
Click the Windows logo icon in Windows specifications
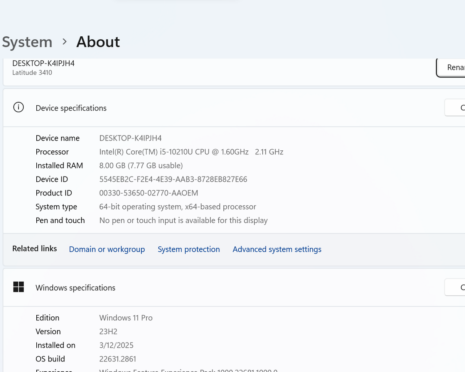[19, 287]
